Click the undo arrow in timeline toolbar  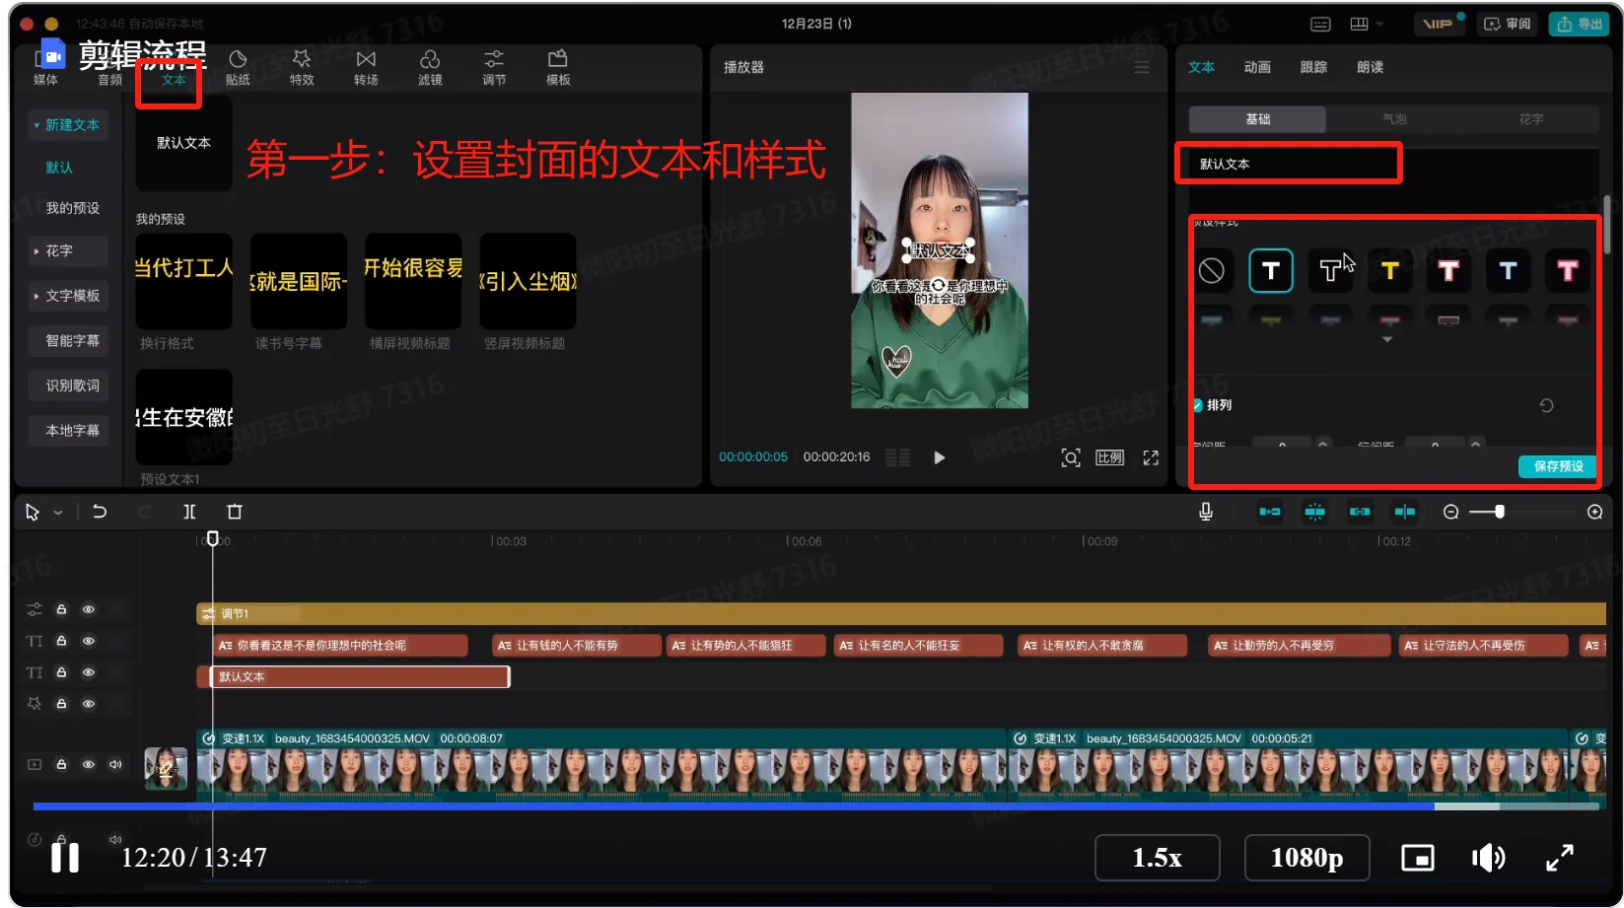point(100,512)
